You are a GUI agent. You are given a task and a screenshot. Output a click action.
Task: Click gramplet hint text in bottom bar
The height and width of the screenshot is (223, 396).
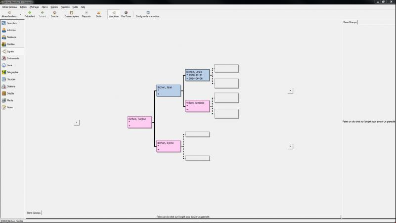click(183, 217)
